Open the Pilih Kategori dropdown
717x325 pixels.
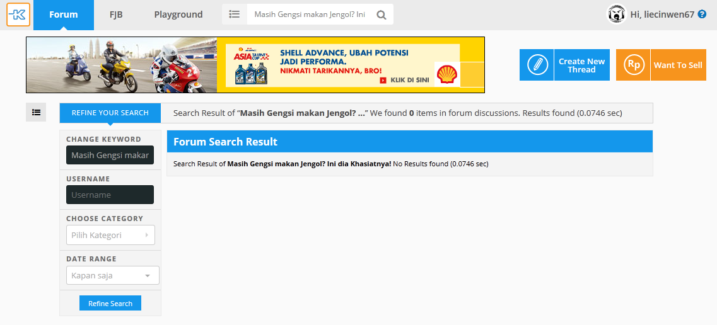(110, 235)
